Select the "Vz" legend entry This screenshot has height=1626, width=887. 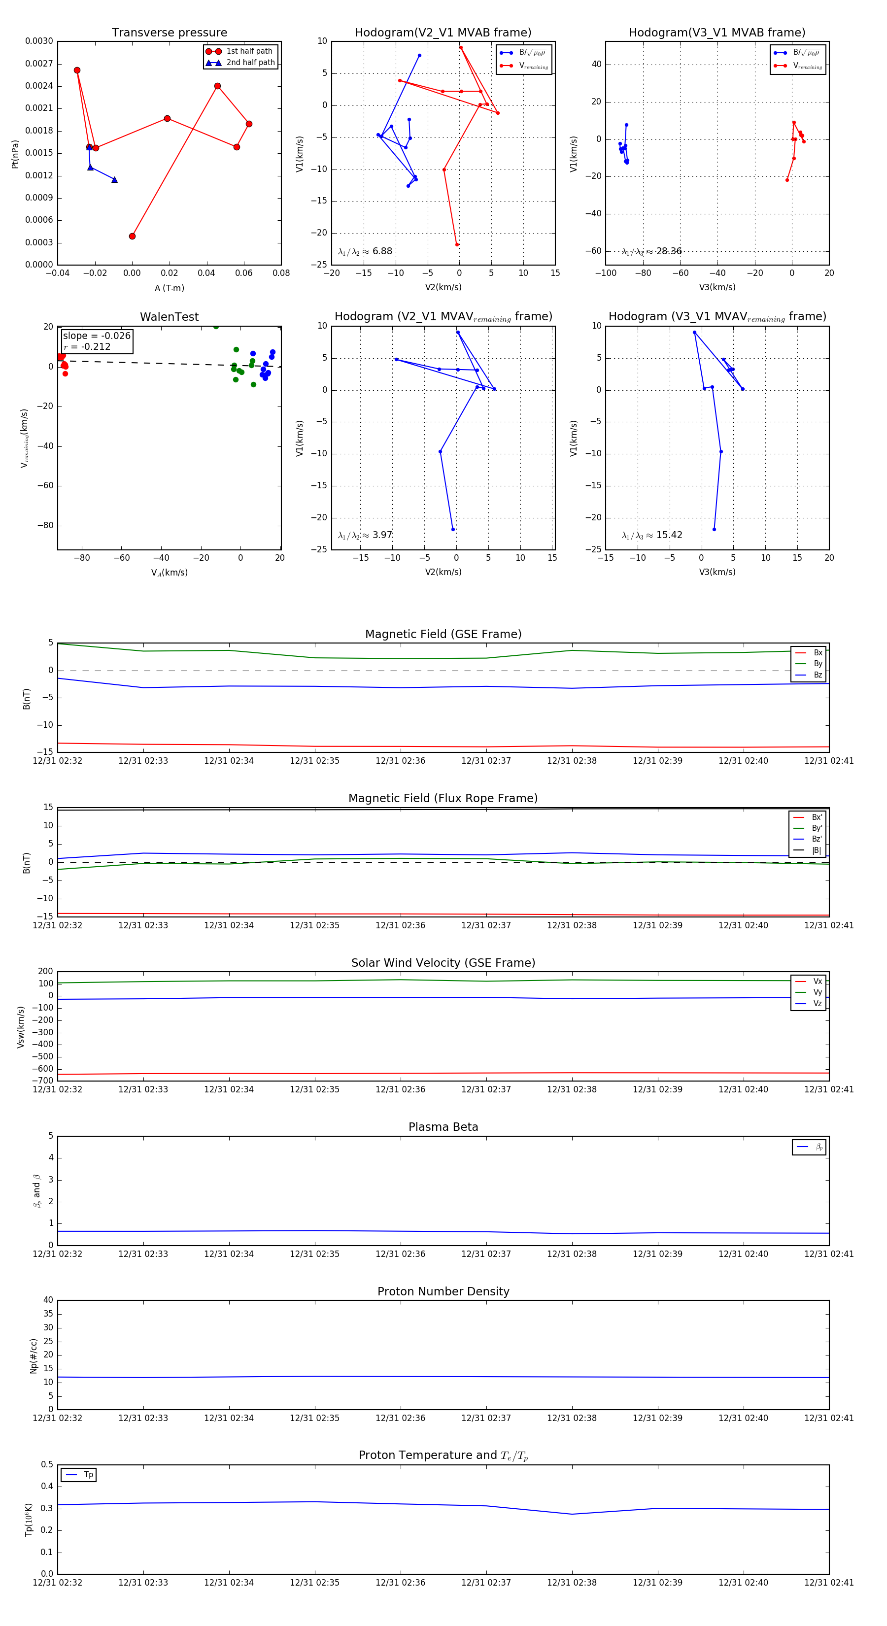coord(809,1004)
